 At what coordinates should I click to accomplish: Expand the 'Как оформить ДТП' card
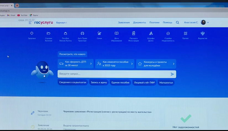point(75,64)
